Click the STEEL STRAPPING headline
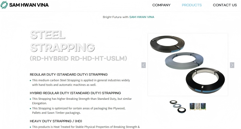 tap(62, 41)
